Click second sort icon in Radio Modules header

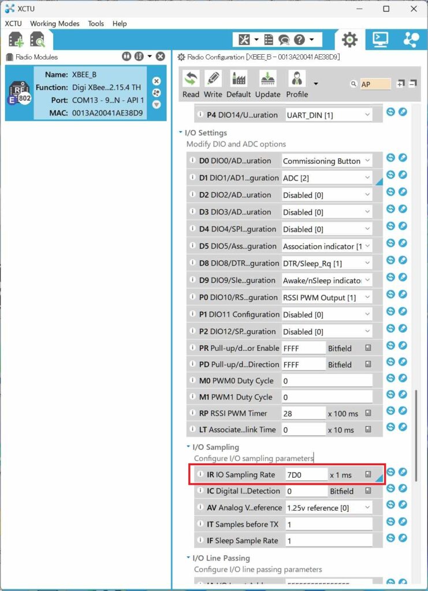tap(139, 57)
